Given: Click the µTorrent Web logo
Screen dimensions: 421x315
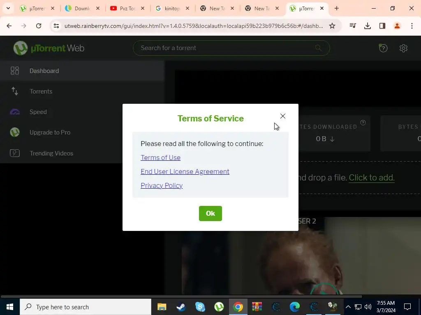Looking at the screenshot, I should click(49, 48).
